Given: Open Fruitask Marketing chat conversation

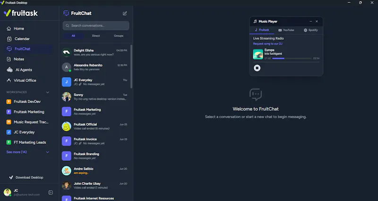Looking at the screenshot, I should (x=95, y=112).
